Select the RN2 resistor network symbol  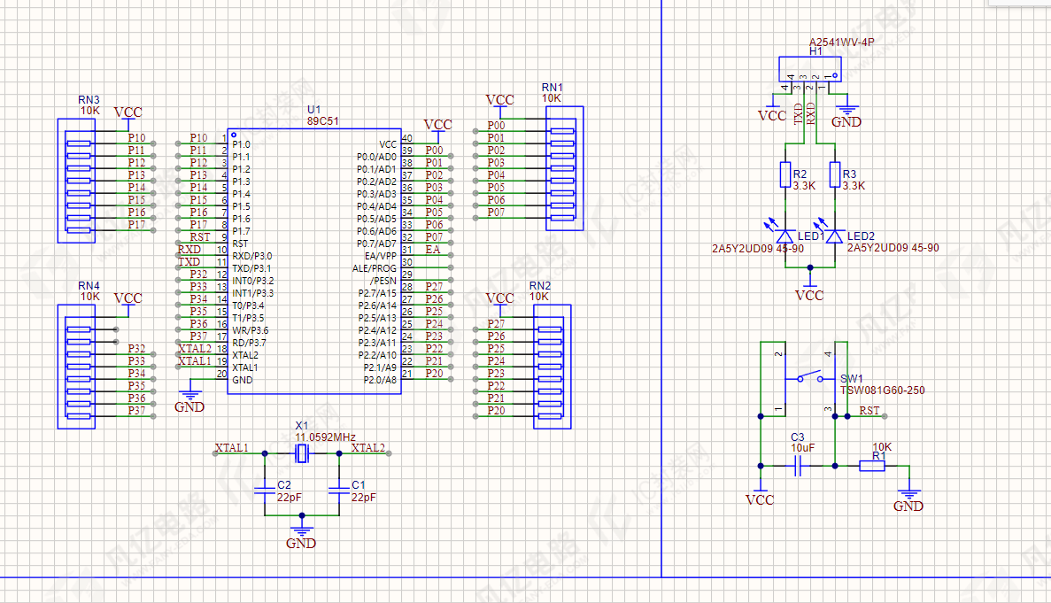click(553, 367)
